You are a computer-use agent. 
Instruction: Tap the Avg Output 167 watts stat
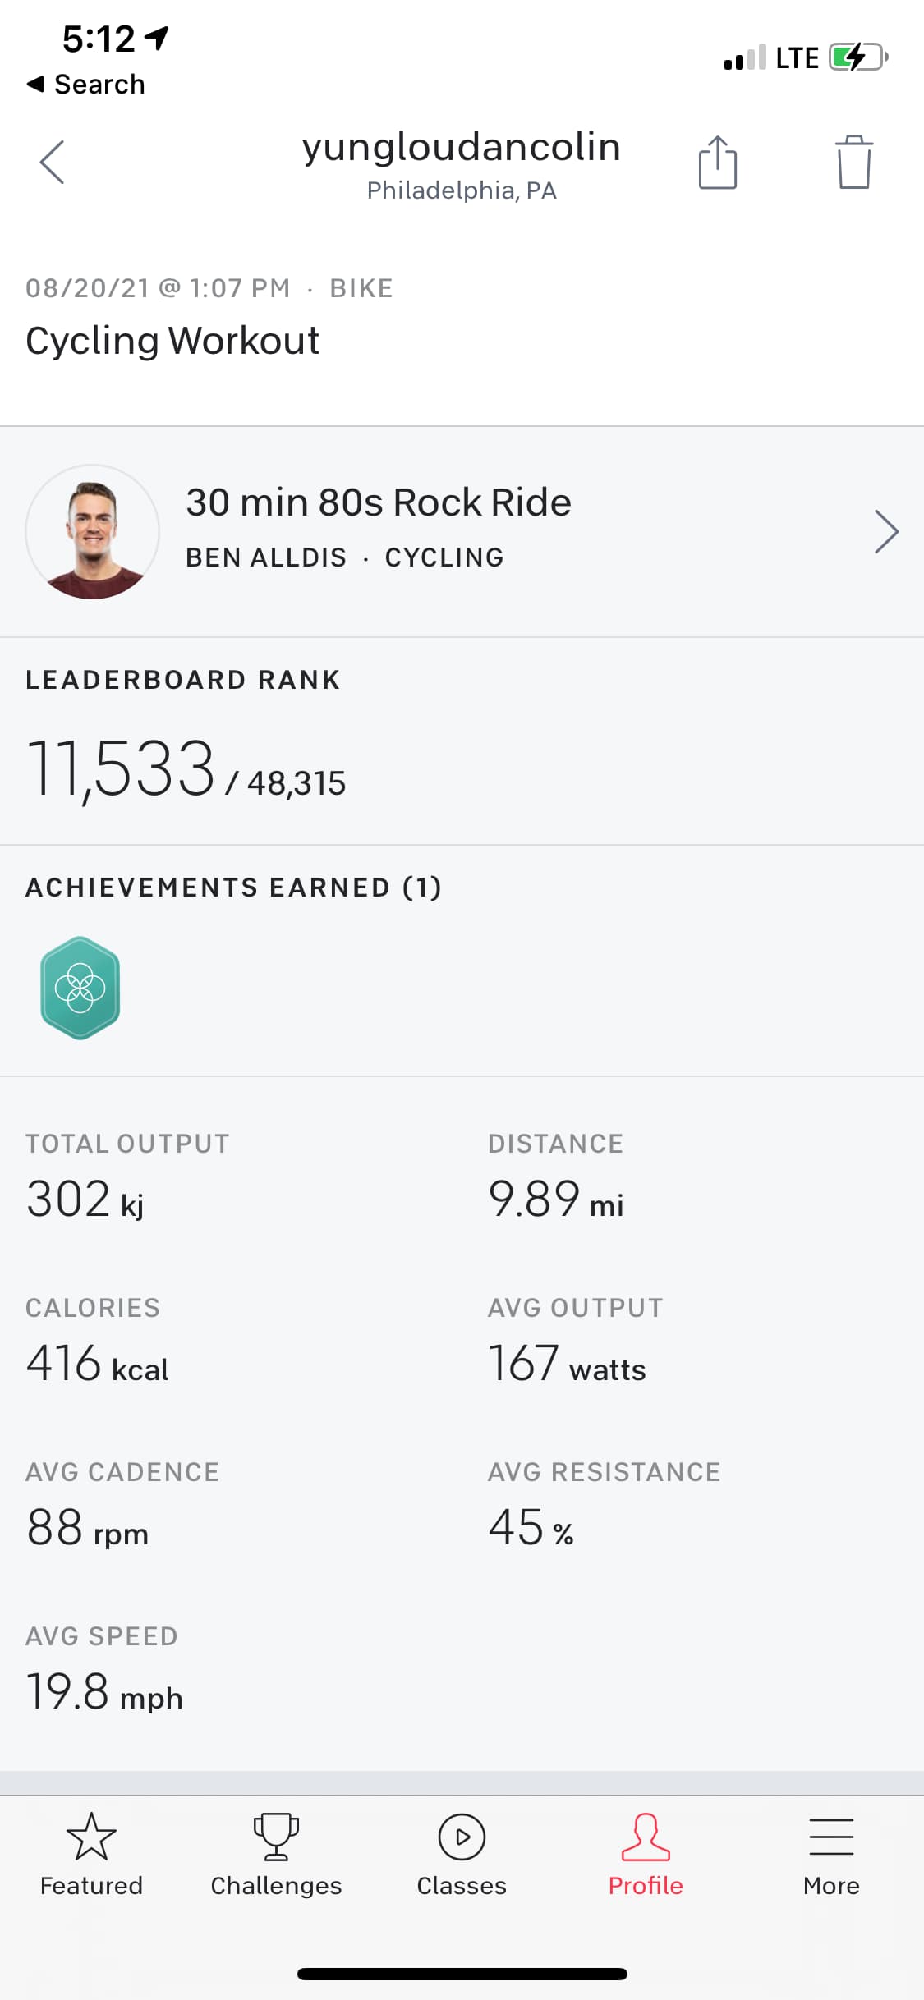[x=567, y=1363]
